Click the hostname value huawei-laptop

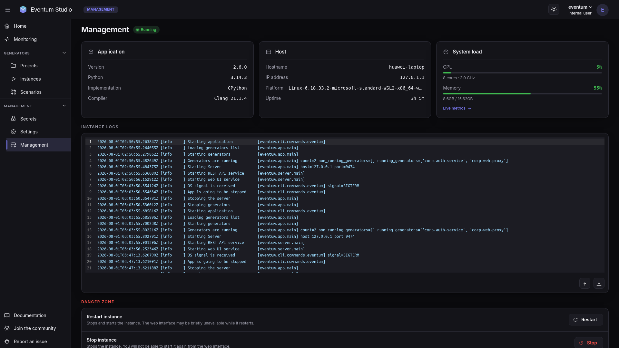pos(407,67)
